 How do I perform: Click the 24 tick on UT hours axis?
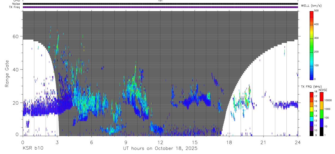coord(298,142)
